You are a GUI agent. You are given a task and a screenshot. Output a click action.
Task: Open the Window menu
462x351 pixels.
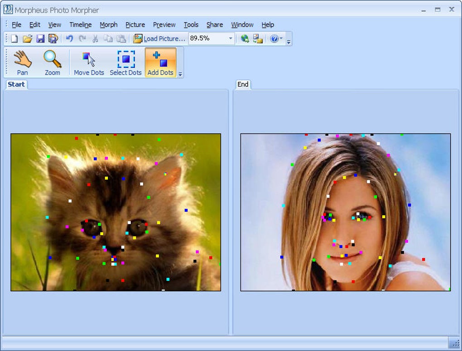242,25
